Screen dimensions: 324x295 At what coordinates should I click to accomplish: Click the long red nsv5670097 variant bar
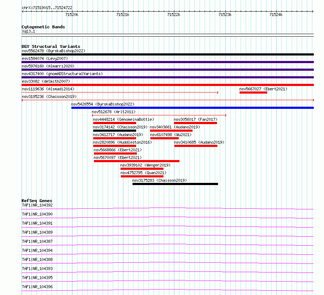tap(137, 161)
